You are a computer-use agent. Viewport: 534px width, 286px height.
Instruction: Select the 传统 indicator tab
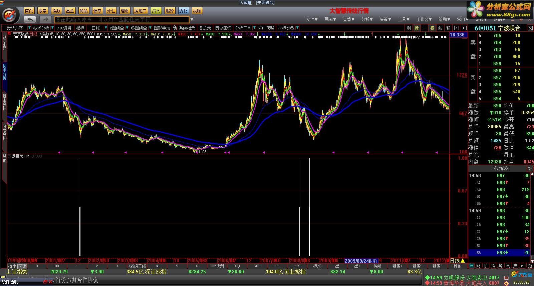[x=377, y=266]
